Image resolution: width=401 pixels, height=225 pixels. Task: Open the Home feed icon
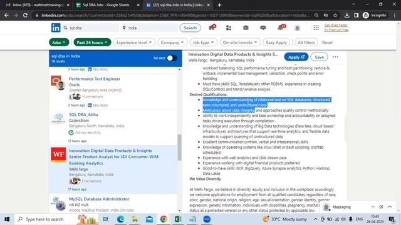tap(212, 27)
